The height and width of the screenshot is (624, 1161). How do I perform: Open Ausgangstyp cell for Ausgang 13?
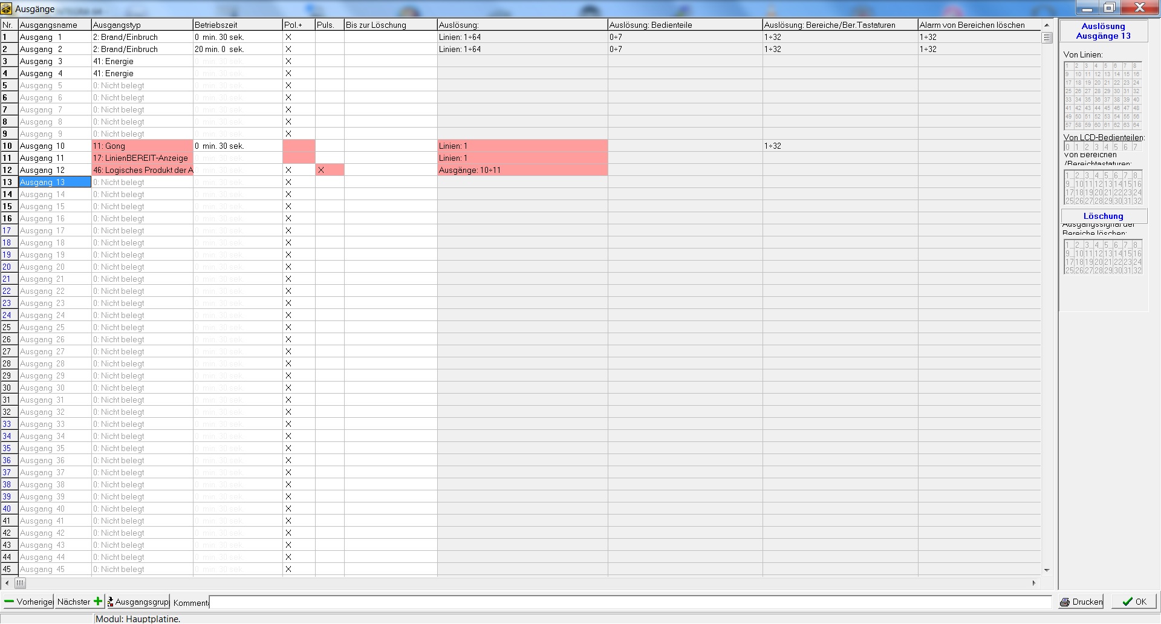[x=142, y=182]
